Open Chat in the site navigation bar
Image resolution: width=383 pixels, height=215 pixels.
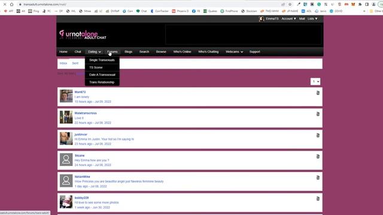click(x=78, y=52)
